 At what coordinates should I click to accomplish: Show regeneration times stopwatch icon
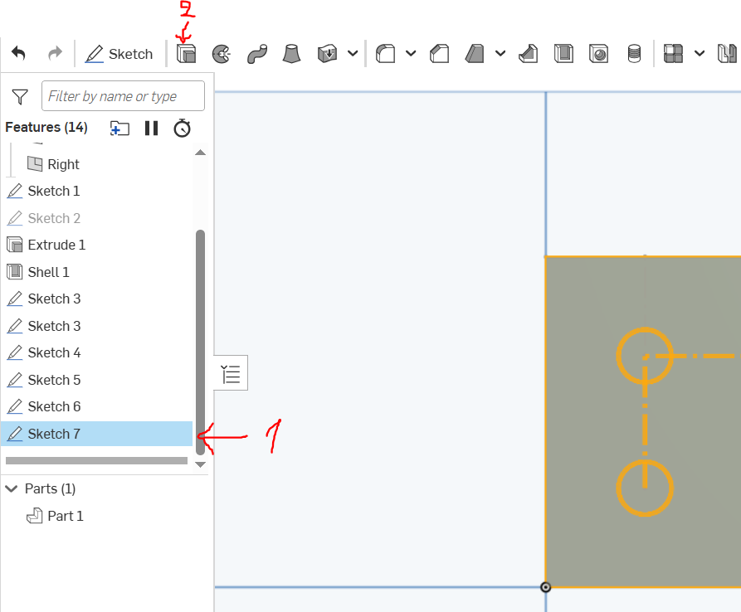[x=182, y=128]
